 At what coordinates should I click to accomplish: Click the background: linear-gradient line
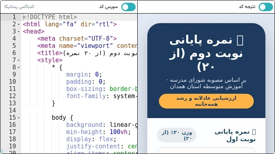[x=102, y=124]
